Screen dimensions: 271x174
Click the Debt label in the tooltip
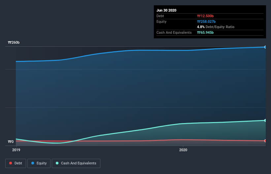coord(160,16)
